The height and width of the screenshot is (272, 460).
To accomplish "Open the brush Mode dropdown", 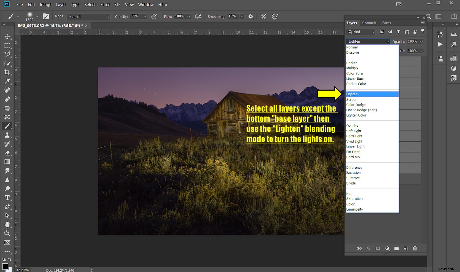I will coord(88,16).
